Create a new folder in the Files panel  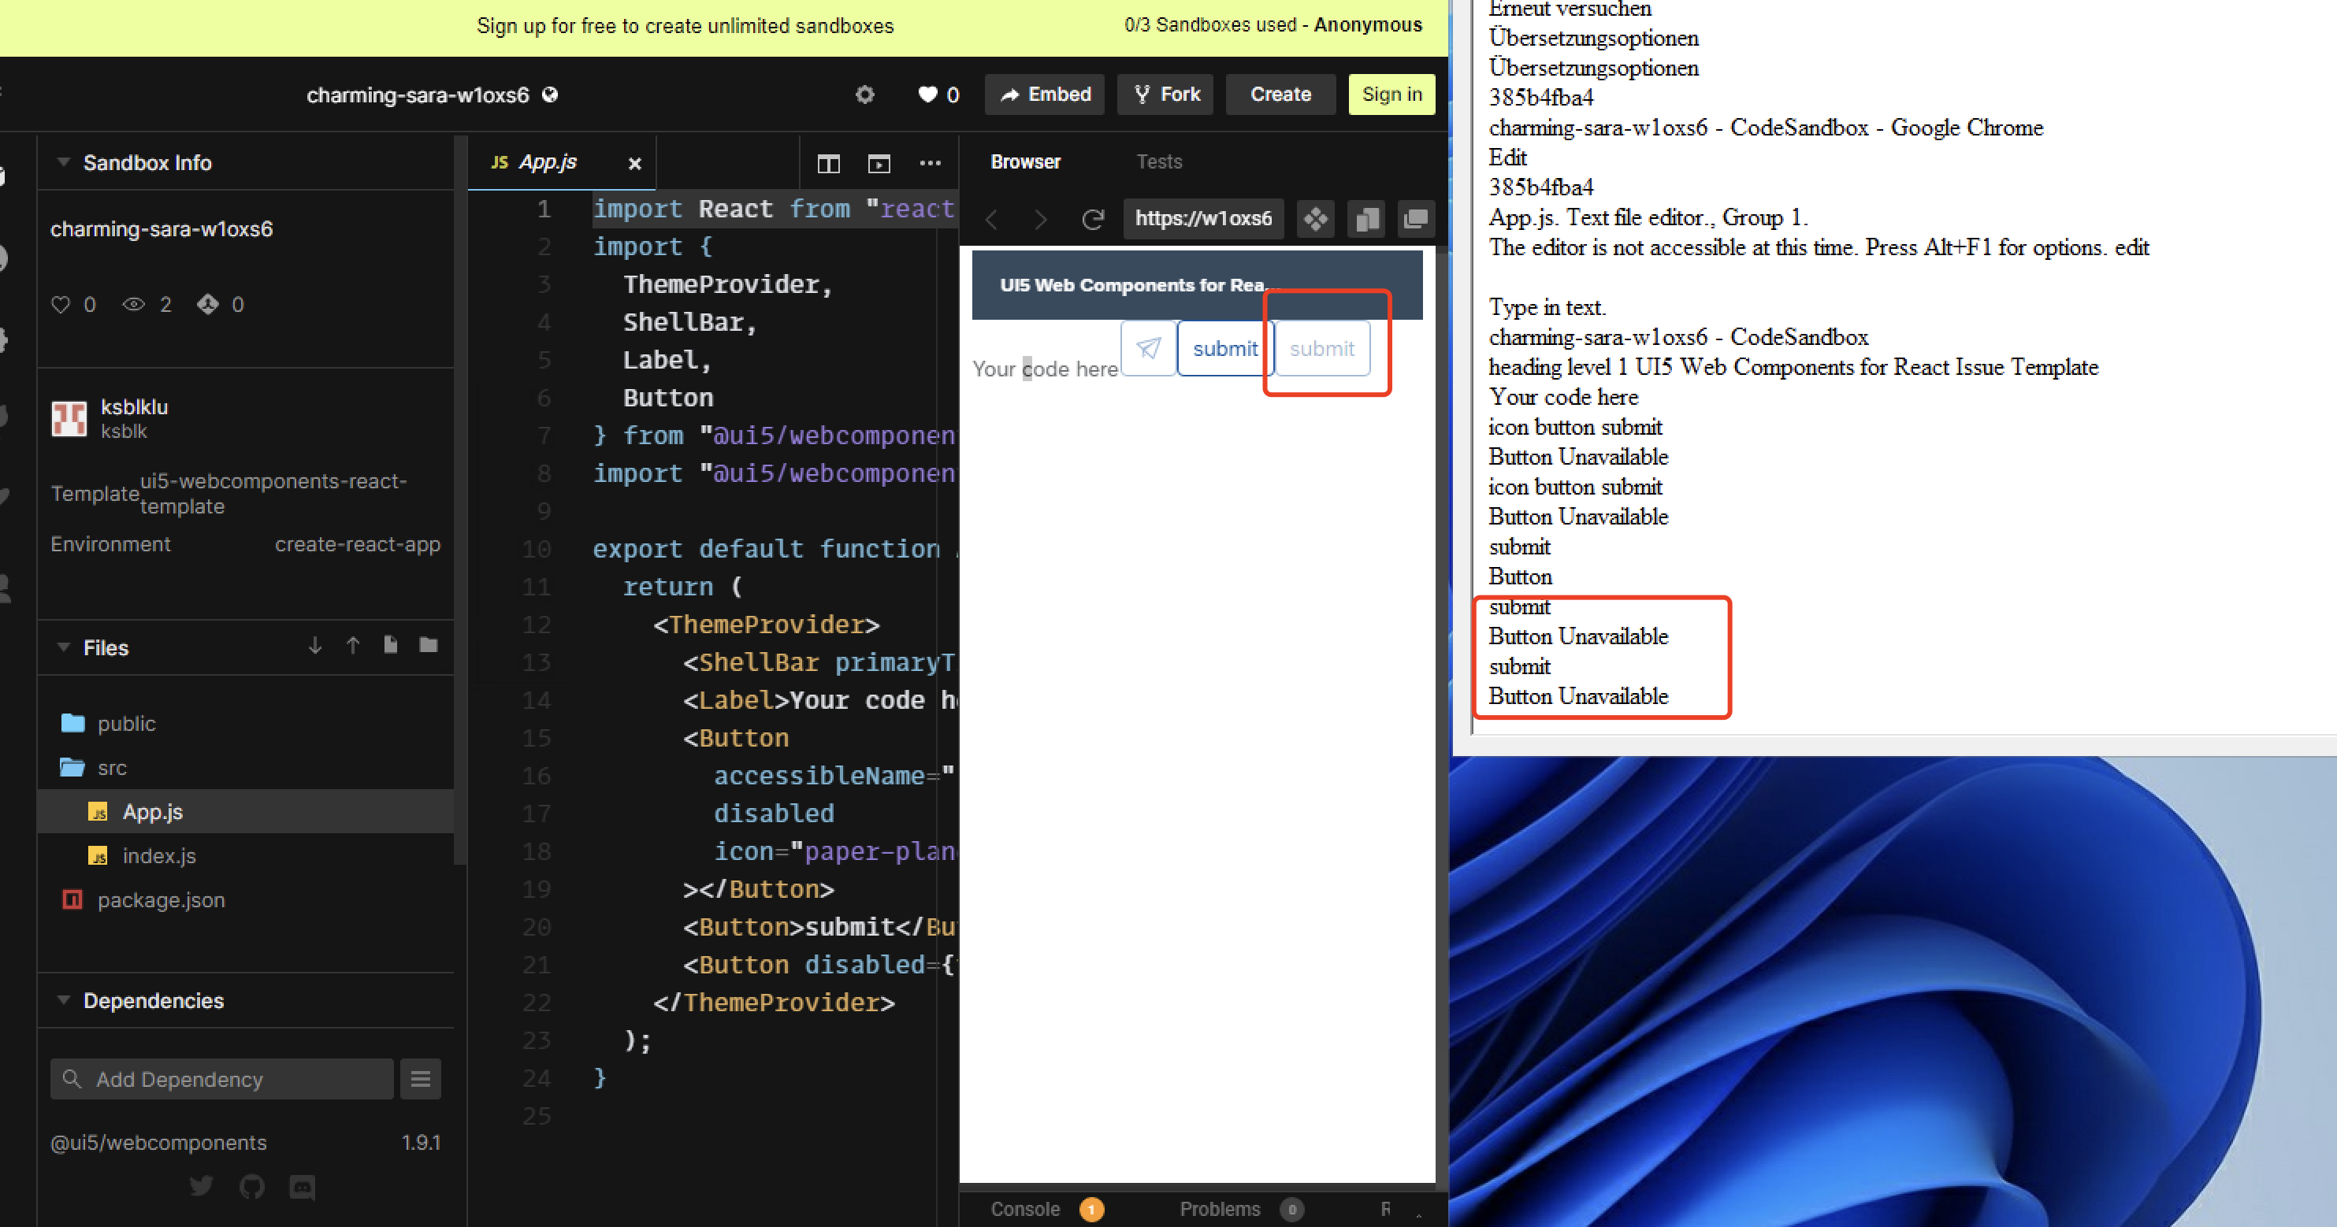427,646
